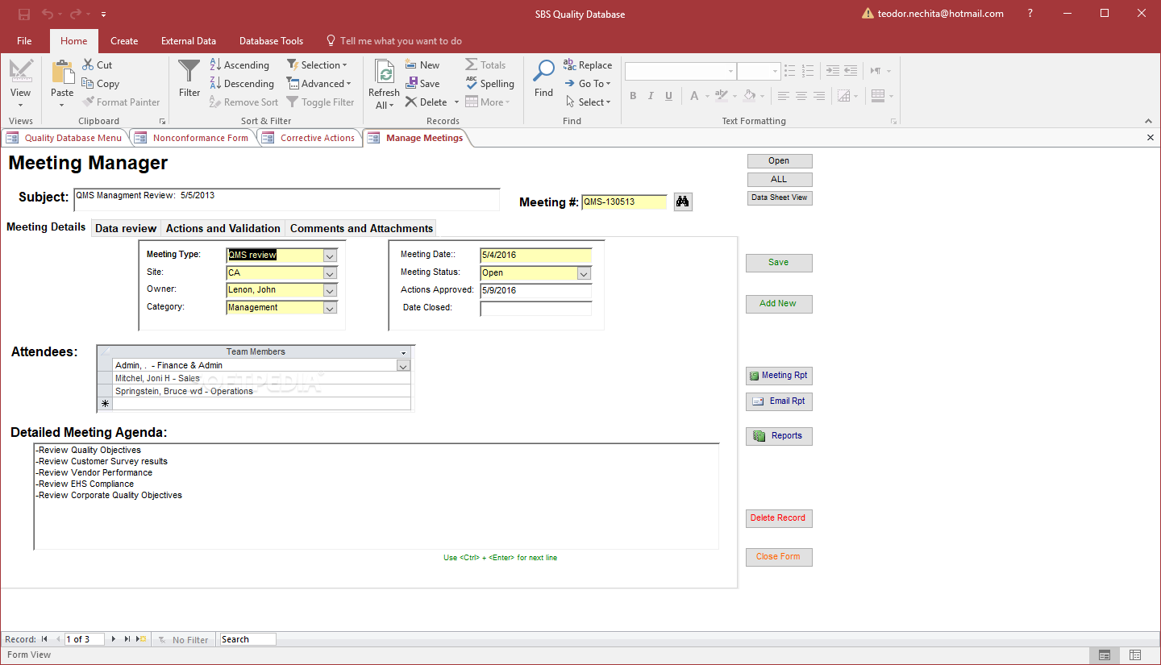Open the Data review tab
The width and height of the screenshot is (1161, 665).
(x=126, y=228)
